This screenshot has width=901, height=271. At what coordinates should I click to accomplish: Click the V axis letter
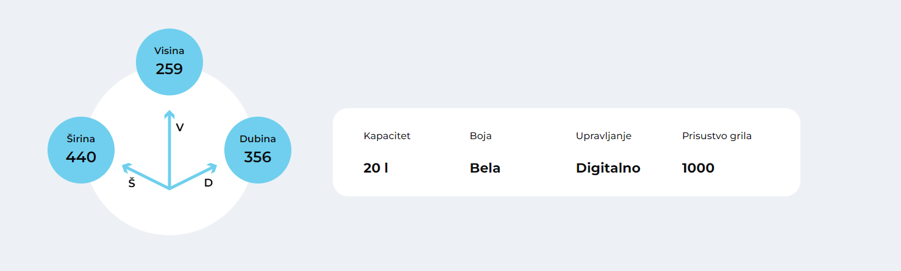coord(180,128)
